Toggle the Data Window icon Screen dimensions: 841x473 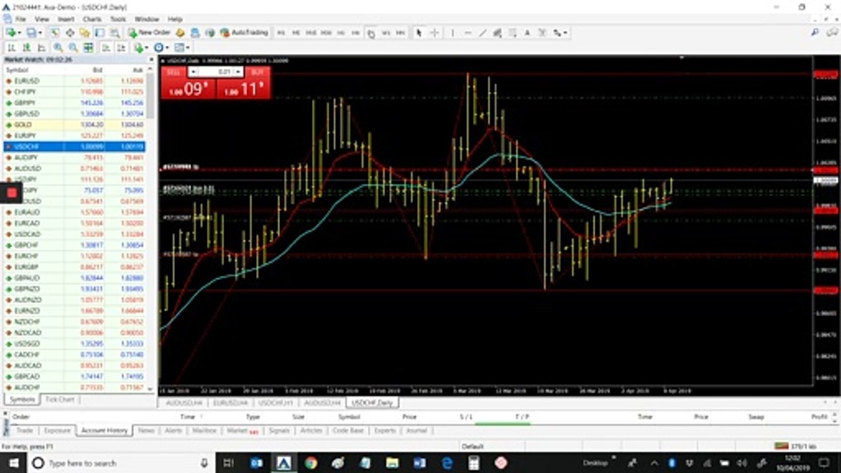tap(70, 32)
